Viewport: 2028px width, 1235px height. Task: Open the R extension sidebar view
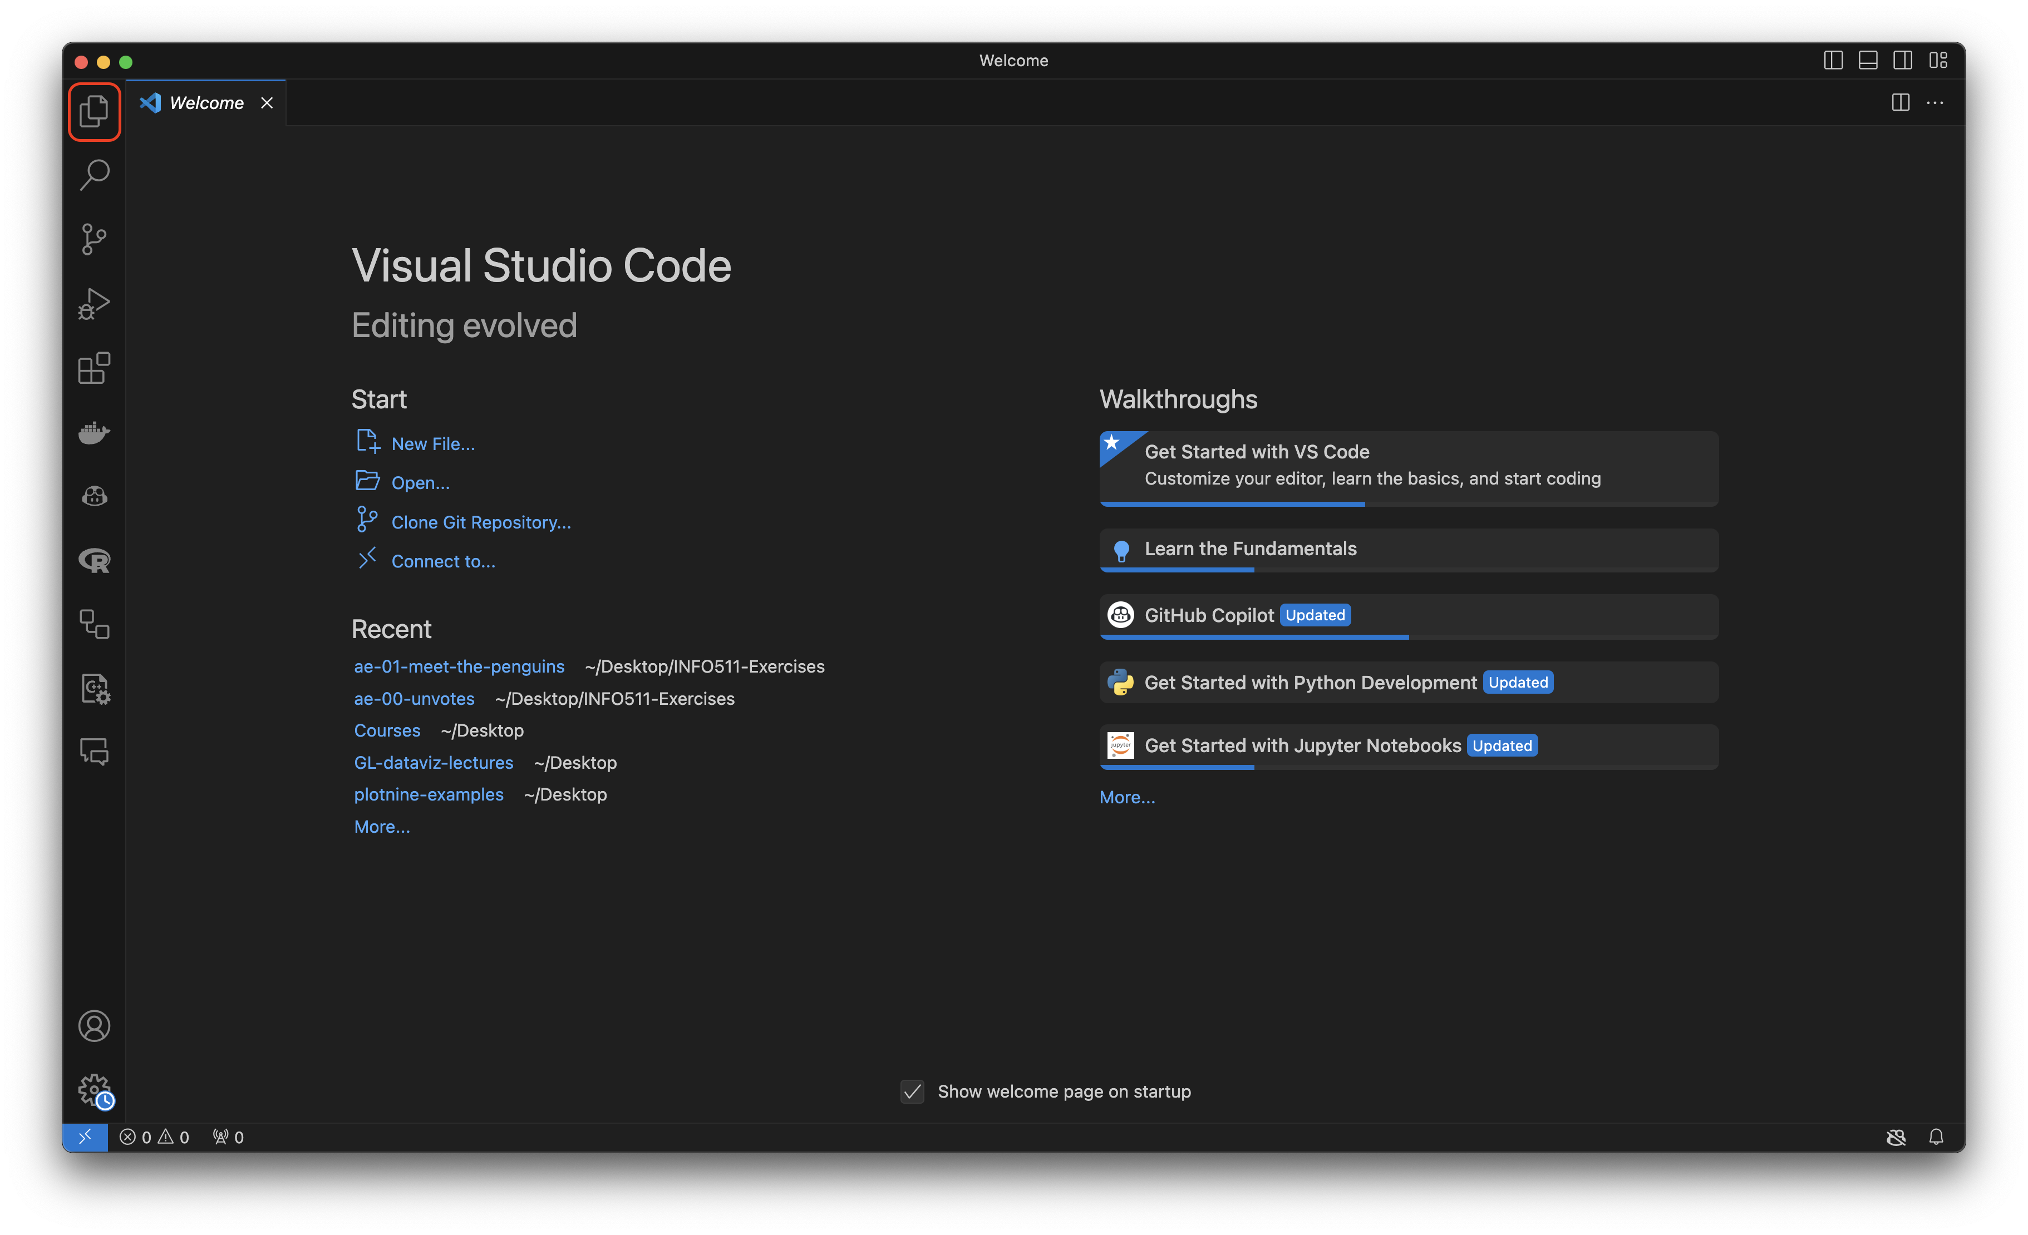[94, 560]
